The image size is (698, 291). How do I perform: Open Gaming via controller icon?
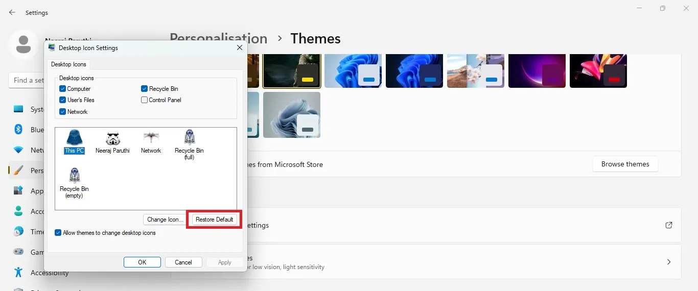point(18,252)
